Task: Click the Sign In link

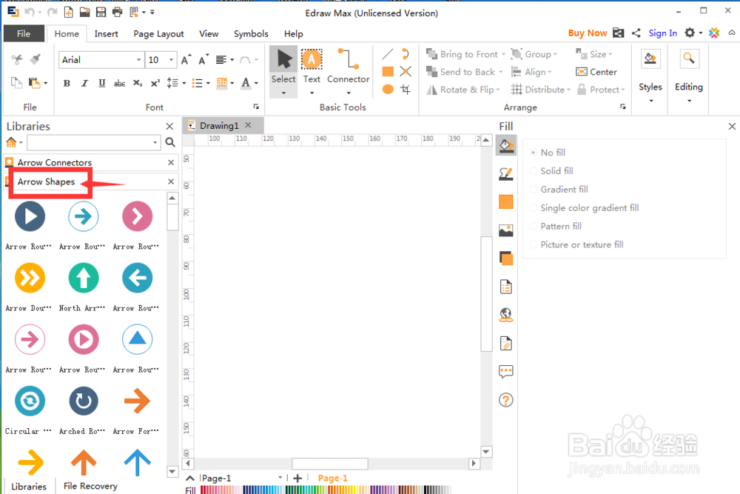Action: (x=662, y=33)
